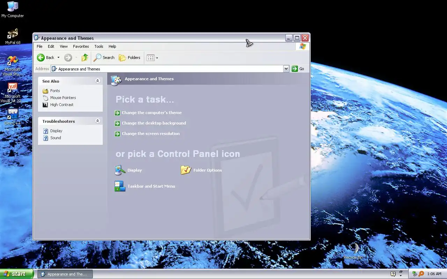Image resolution: width=447 pixels, height=279 pixels.
Task: Click Appearance and Themes taskbar button
Action: pyautogui.click(x=65, y=274)
